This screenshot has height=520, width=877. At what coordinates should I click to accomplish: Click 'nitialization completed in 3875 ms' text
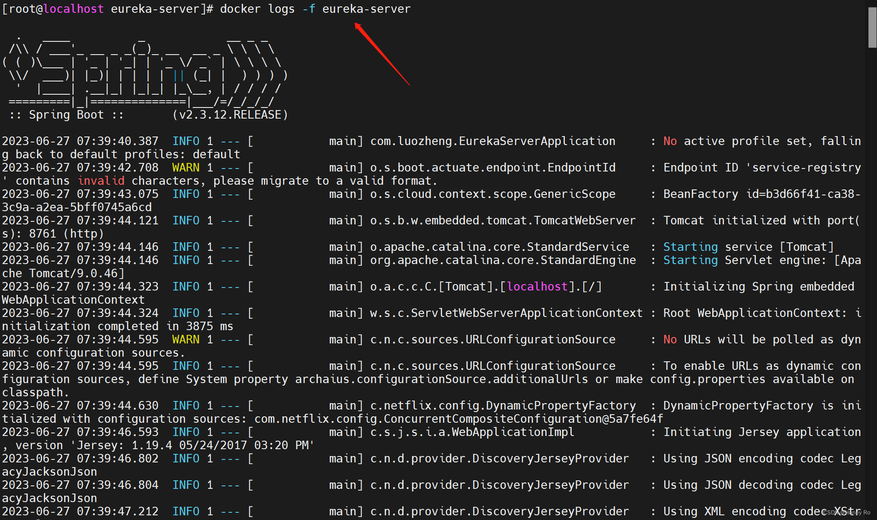[118, 326]
